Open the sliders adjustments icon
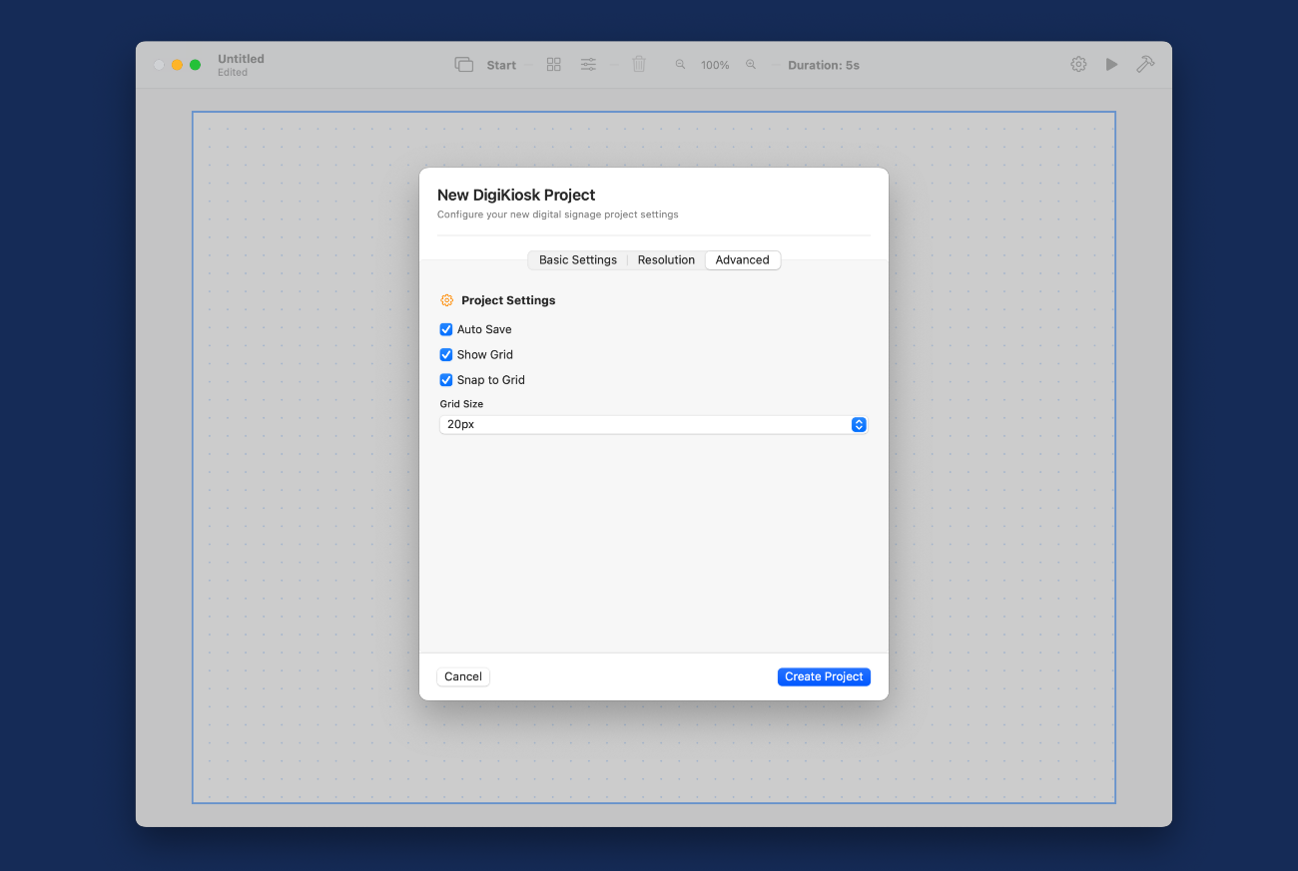This screenshot has height=871, width=1298. (x=589, y=65)
